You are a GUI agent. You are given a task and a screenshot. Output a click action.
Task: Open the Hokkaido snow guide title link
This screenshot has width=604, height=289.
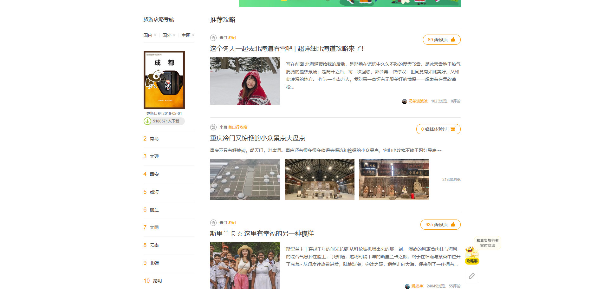click(287, 49)
